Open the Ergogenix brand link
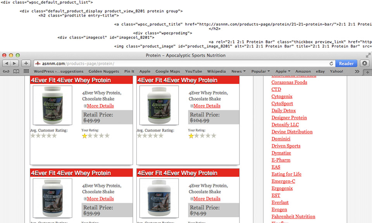Viewport: 372px width, 223px height. [282, 188]
